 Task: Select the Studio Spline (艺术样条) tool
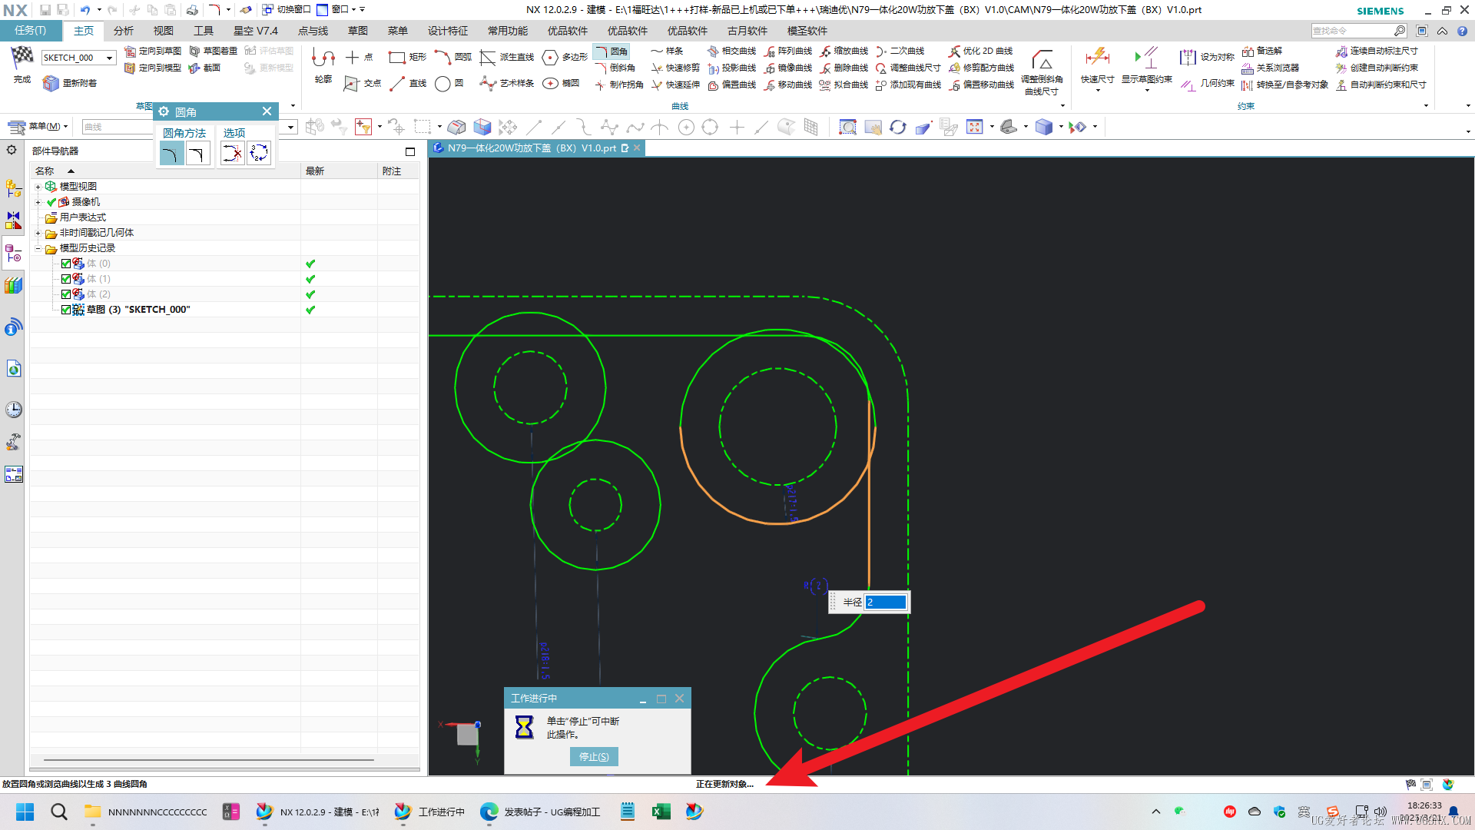pos(506,83)
